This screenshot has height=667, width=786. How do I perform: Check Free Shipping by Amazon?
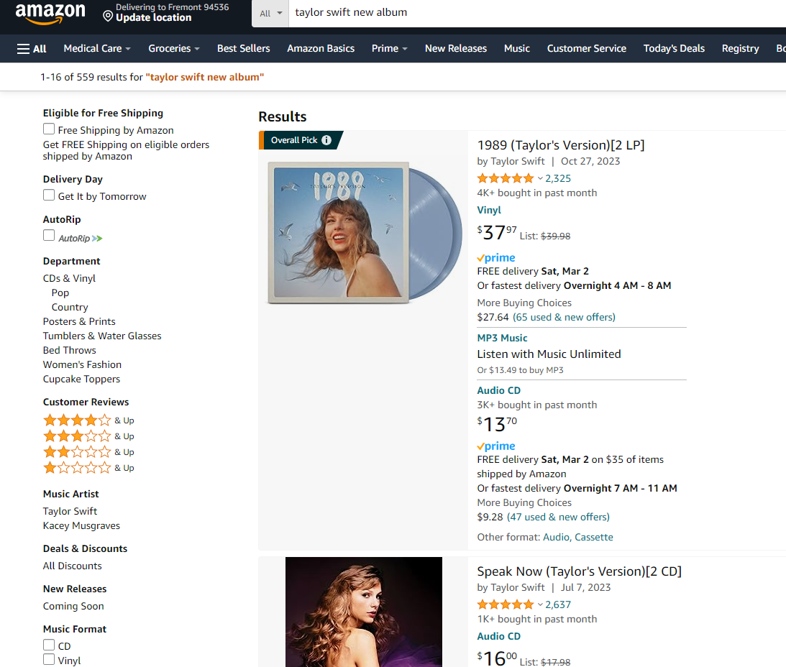(x=49, y=129)
